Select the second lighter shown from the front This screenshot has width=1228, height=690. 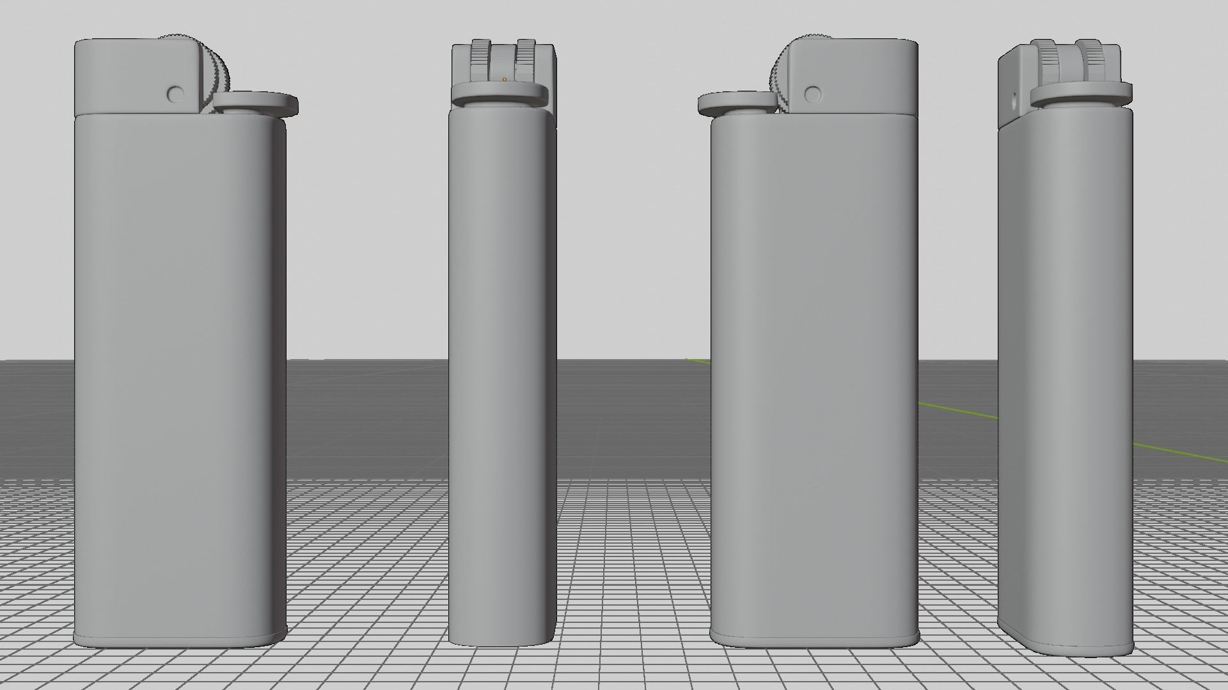click(x=501, y=351)
